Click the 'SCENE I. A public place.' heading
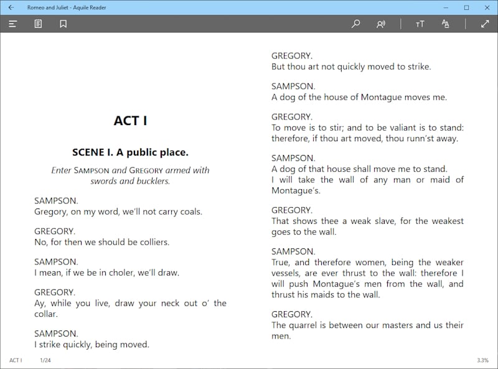The image size is (498, 369). click(x=130, y=152)
